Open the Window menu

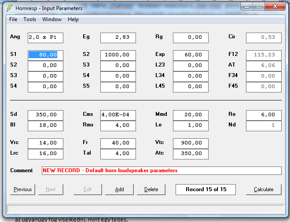pos(52,19)
